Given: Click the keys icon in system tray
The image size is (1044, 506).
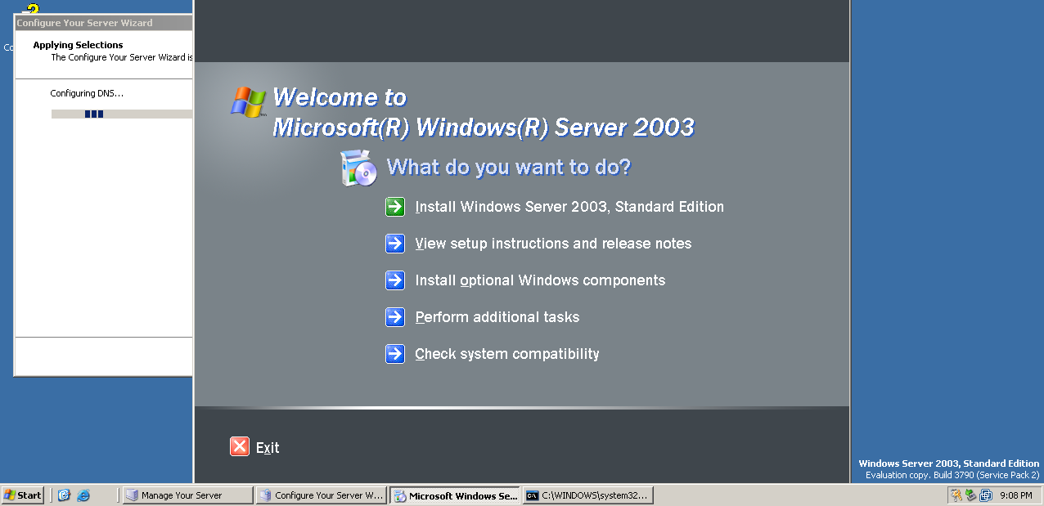Looking at the screenshot, I should (x=956, y=495).
